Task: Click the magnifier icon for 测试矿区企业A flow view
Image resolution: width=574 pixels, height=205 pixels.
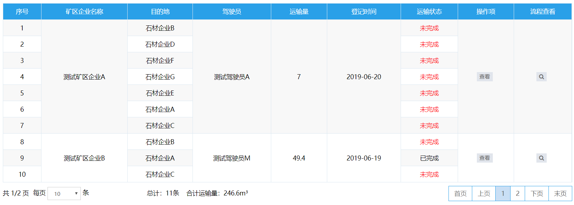Action: pos(541,77)
